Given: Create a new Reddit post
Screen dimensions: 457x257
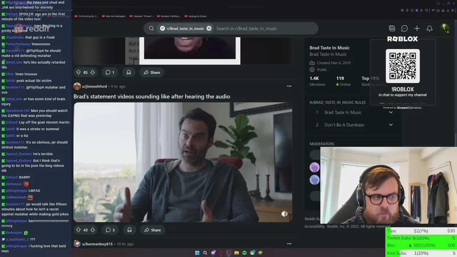Looking at the screenshot, I should pyautogui.click(x=417, y=28).
